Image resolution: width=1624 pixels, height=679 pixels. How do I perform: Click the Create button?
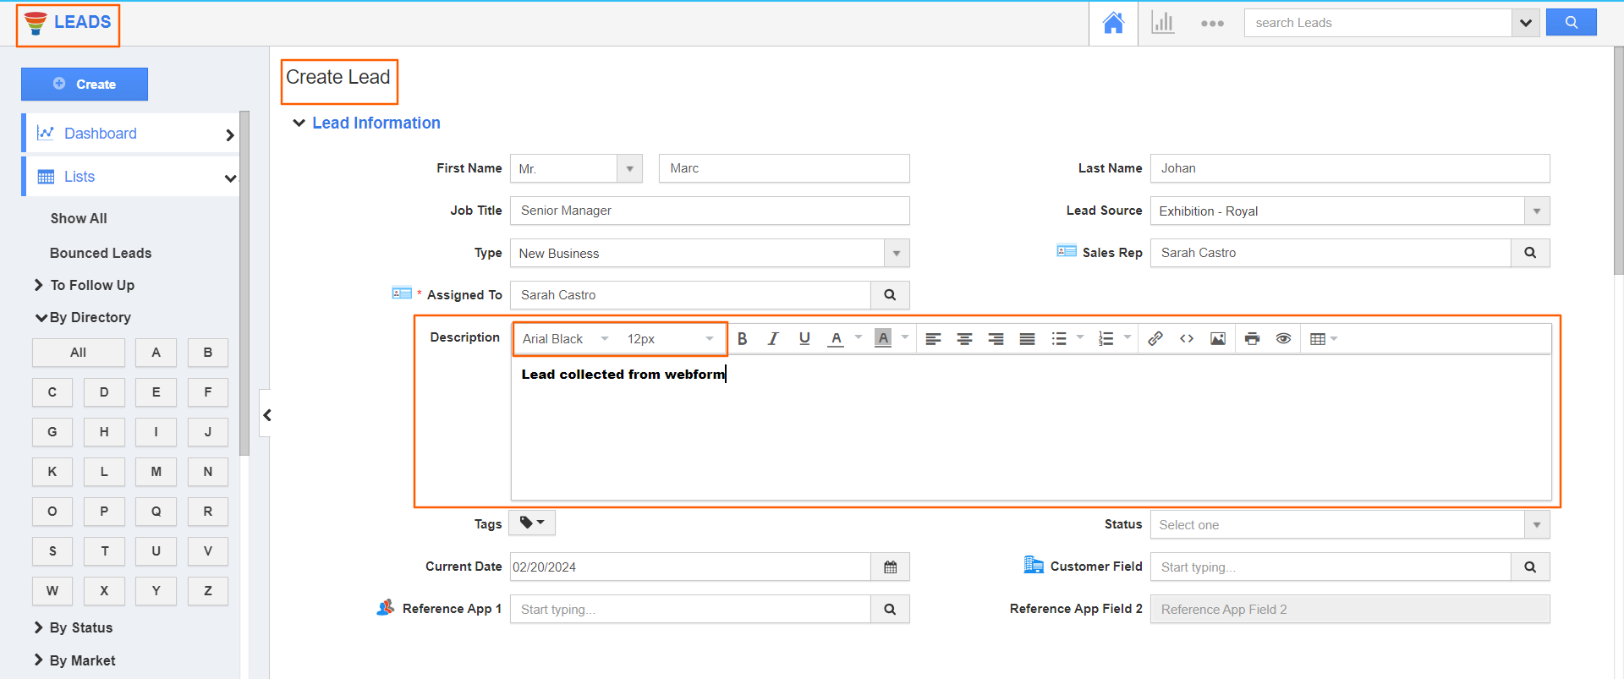coord(85,84)
